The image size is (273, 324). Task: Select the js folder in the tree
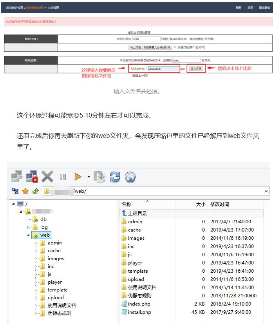(49, 274)
